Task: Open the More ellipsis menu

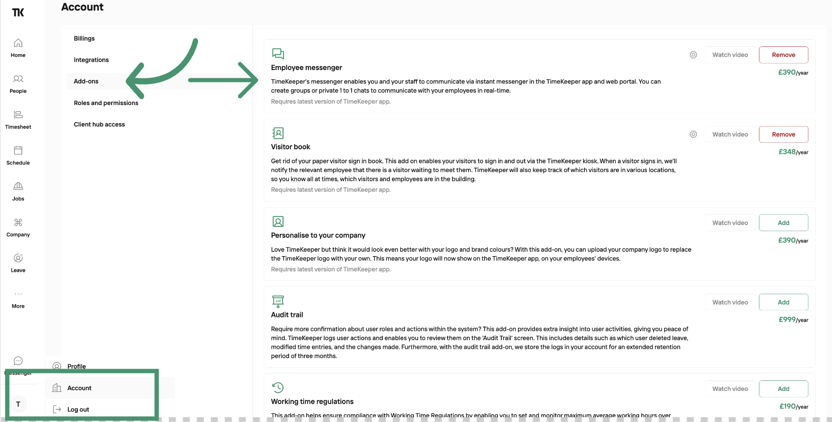Action: pyautogui.click(x=18, y=294)
